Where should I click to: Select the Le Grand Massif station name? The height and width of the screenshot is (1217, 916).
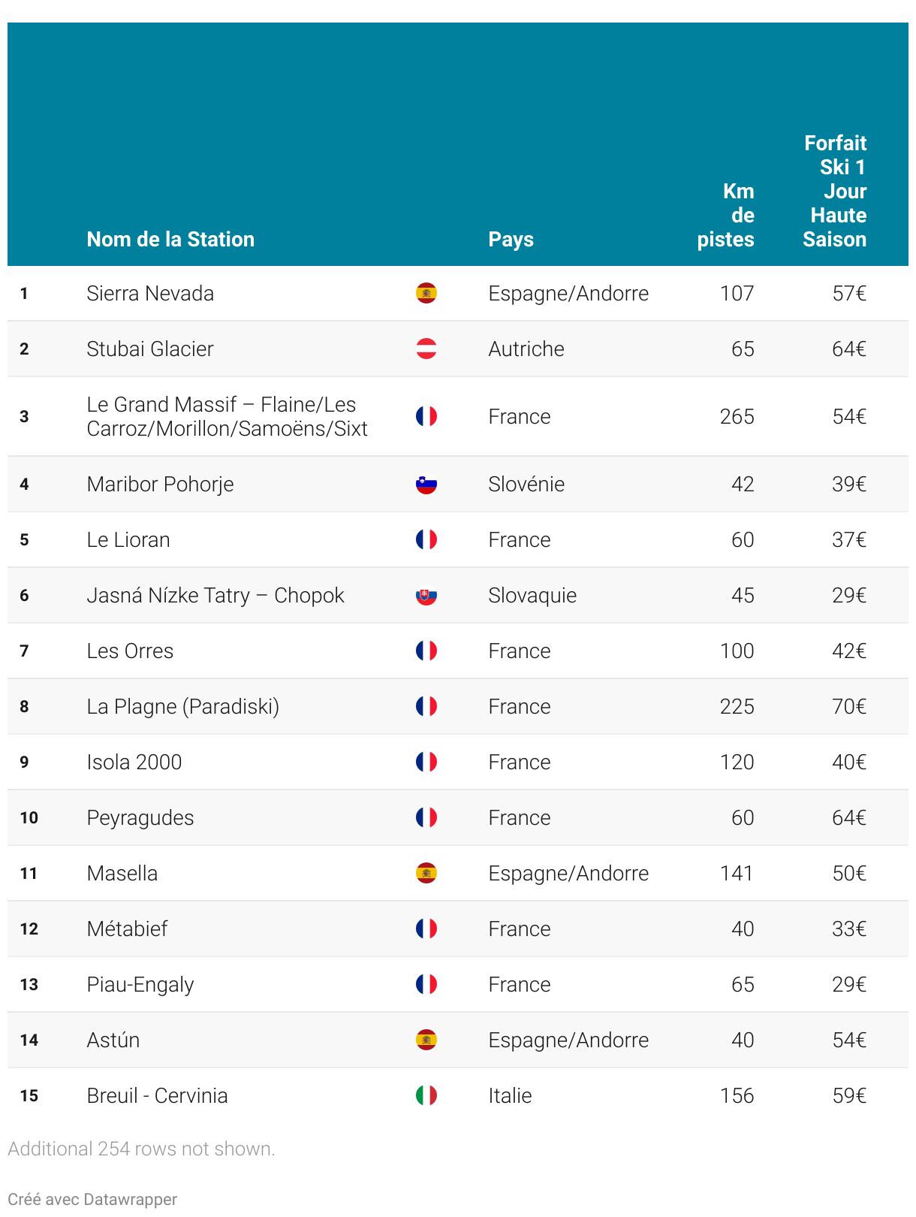227,416
